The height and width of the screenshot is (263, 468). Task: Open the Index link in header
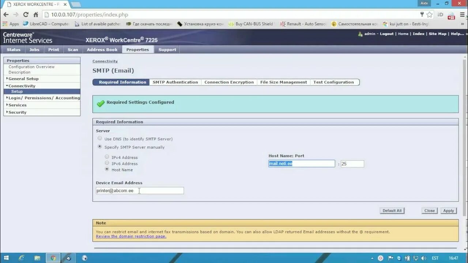coord(418,34)
